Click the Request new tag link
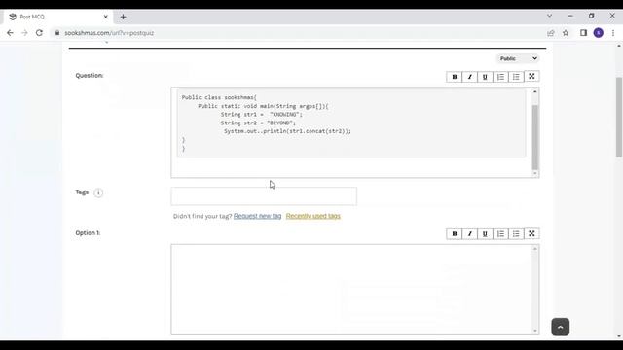 [257, 216]
